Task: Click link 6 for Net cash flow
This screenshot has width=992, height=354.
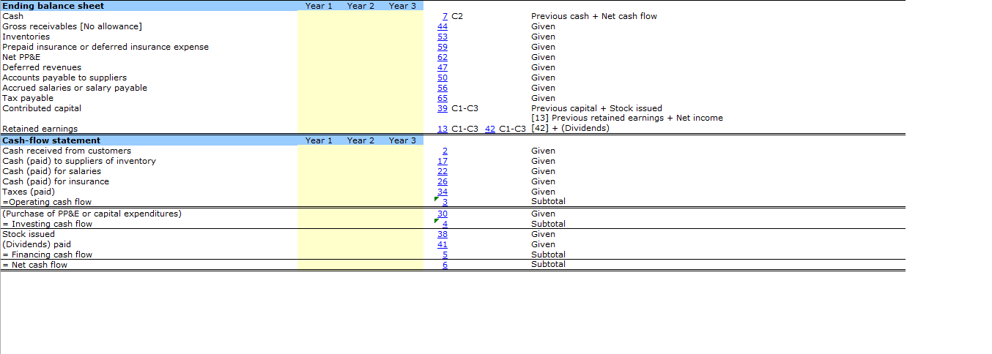Action: point(445,265)
